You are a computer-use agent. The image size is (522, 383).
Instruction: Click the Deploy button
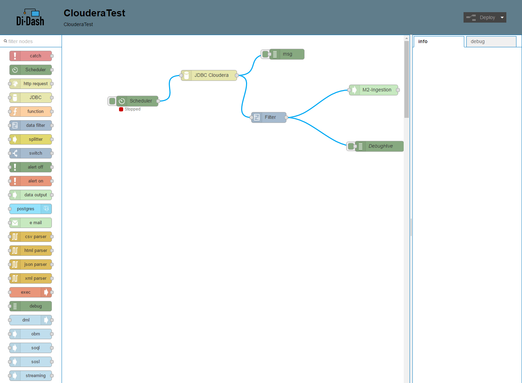coord(481,17)
